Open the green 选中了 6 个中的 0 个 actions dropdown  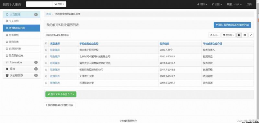(x=61, y=94)
